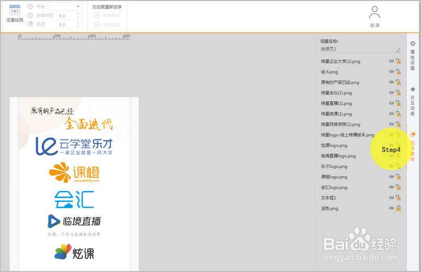Select layer 会汇logo.png in list
Image resolution: width=421 pixels, height=272 pixels.
tap(334, 187)
